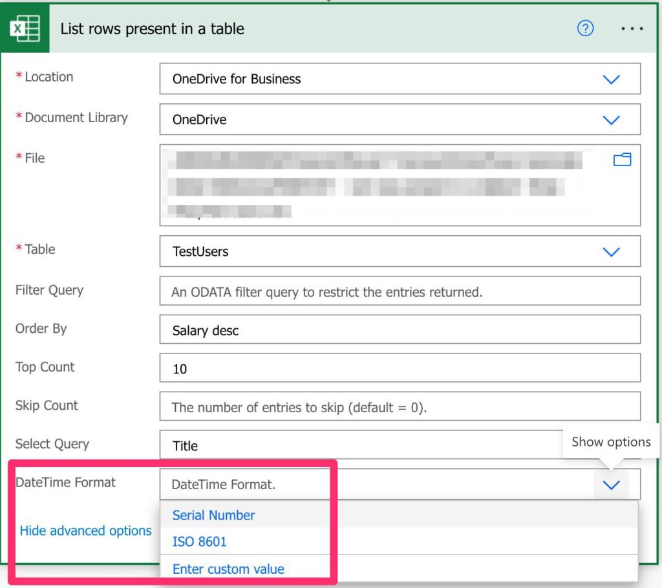Screen dimensions: 662x588
Task: Click the Order By field
Action: (400, 330)
